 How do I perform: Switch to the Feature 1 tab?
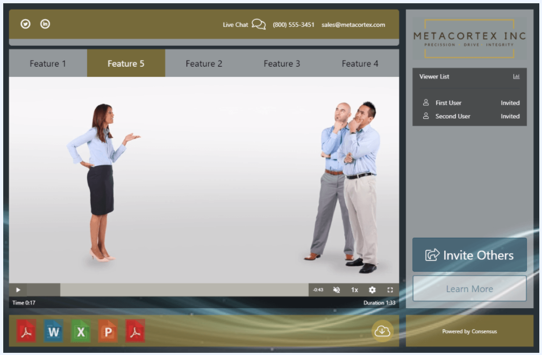point(48,63)
